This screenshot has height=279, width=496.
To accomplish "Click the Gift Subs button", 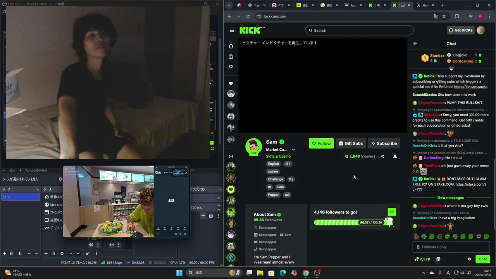I will [x=351, y=143].
